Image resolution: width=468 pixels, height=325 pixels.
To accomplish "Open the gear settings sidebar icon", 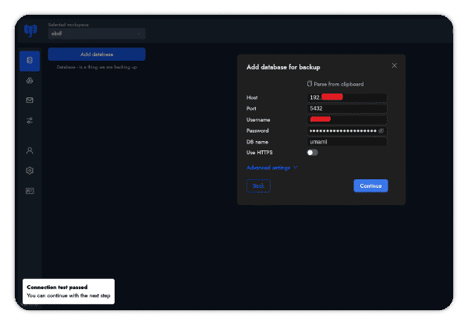I will [30, 171].
